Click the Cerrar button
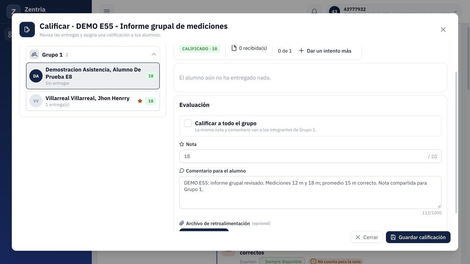 (366, 237)
